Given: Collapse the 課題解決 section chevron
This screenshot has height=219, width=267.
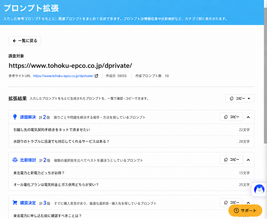Looking at the screenshot, I should tap(248, 117).
